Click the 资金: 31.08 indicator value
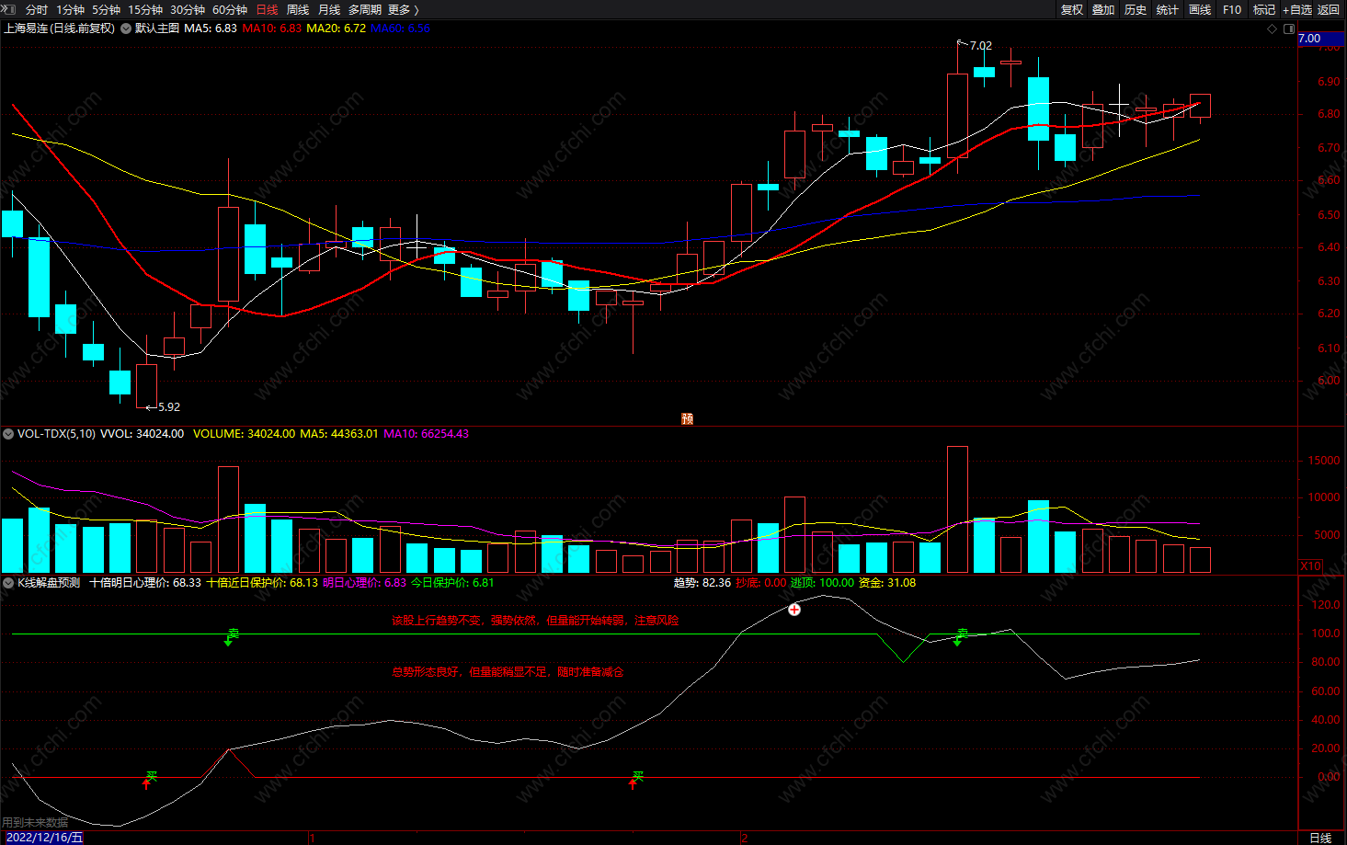 coord(887,583)
